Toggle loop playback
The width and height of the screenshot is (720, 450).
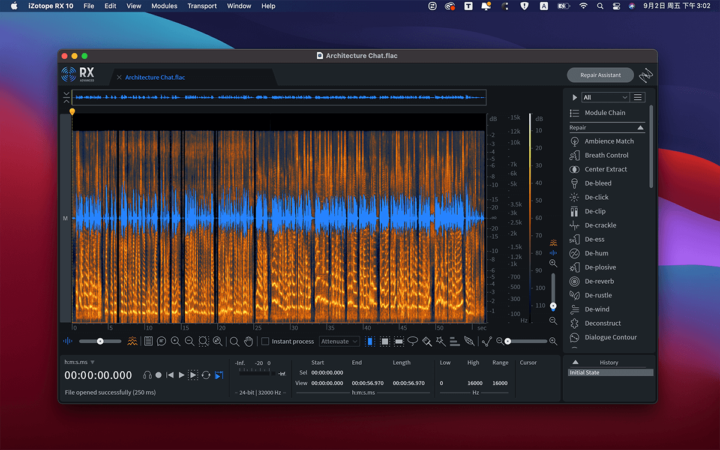tap(206, 375)
